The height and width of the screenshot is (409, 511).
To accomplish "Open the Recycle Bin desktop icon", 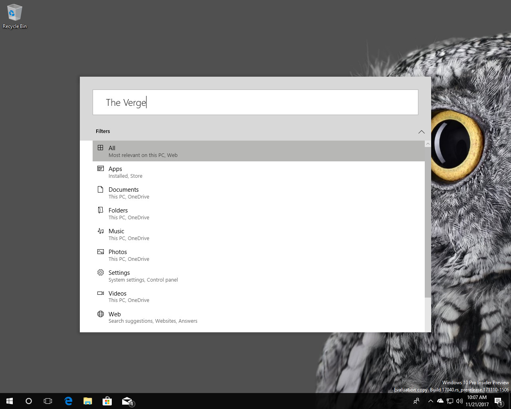I will pyautogui.click(x=14, y=16).
